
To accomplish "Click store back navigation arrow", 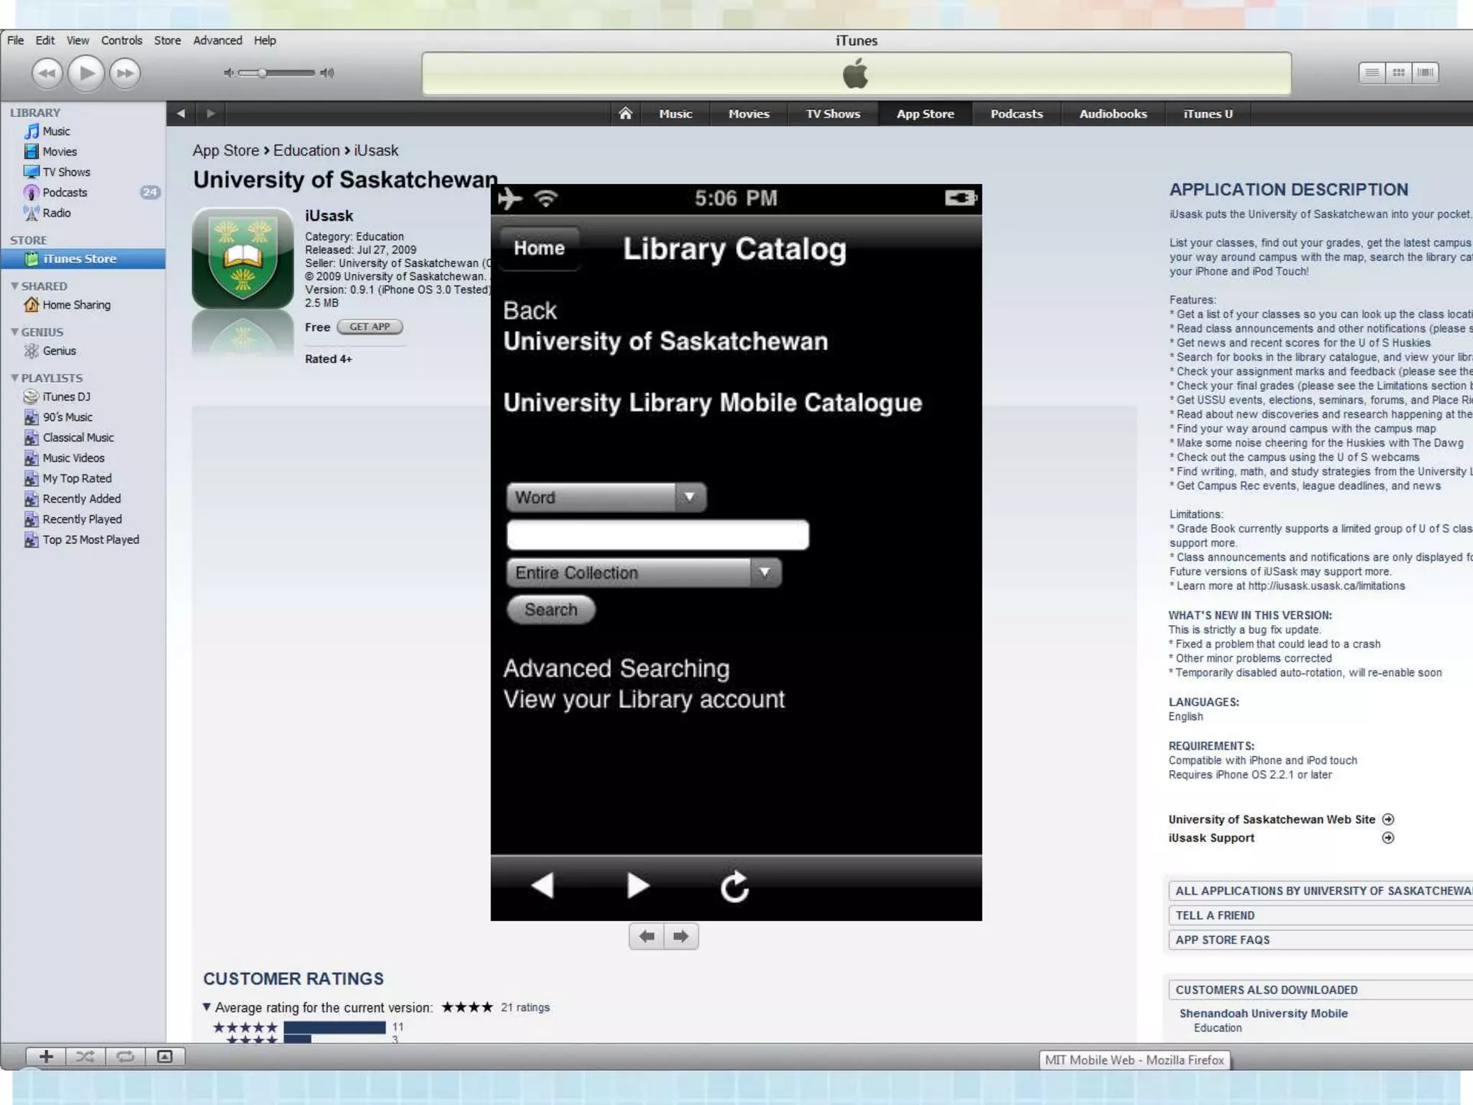I will (x=181, y=114).
